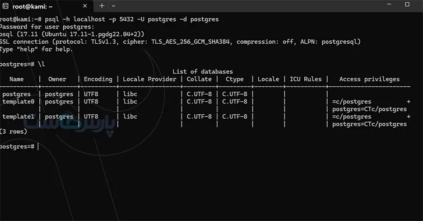Click the Locale column header
Screen dimensions: 423x221
[268, 79]
